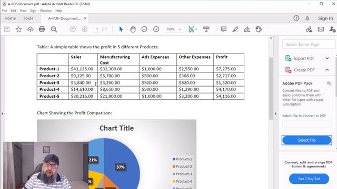Click the Select File to Convert input box
Screen dimensions: 337x189
(x=306, y=124)
